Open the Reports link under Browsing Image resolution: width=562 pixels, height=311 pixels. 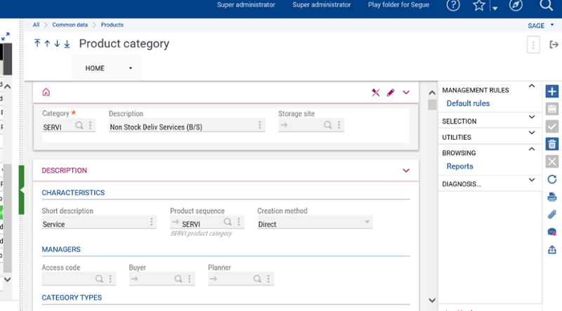459,166
